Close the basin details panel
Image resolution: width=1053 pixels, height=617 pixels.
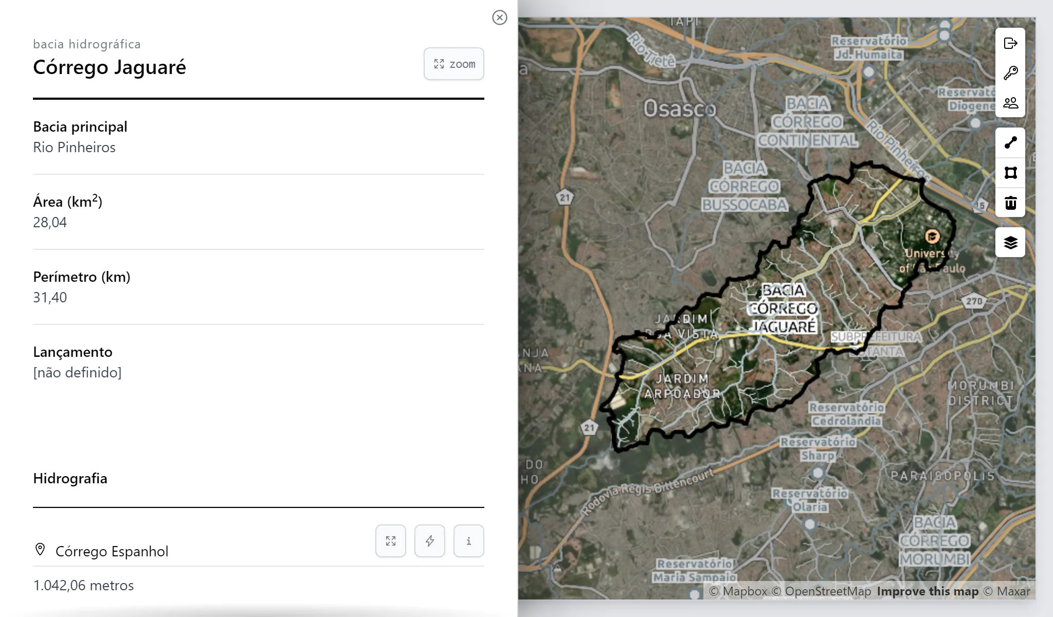(x=499, y=17)
